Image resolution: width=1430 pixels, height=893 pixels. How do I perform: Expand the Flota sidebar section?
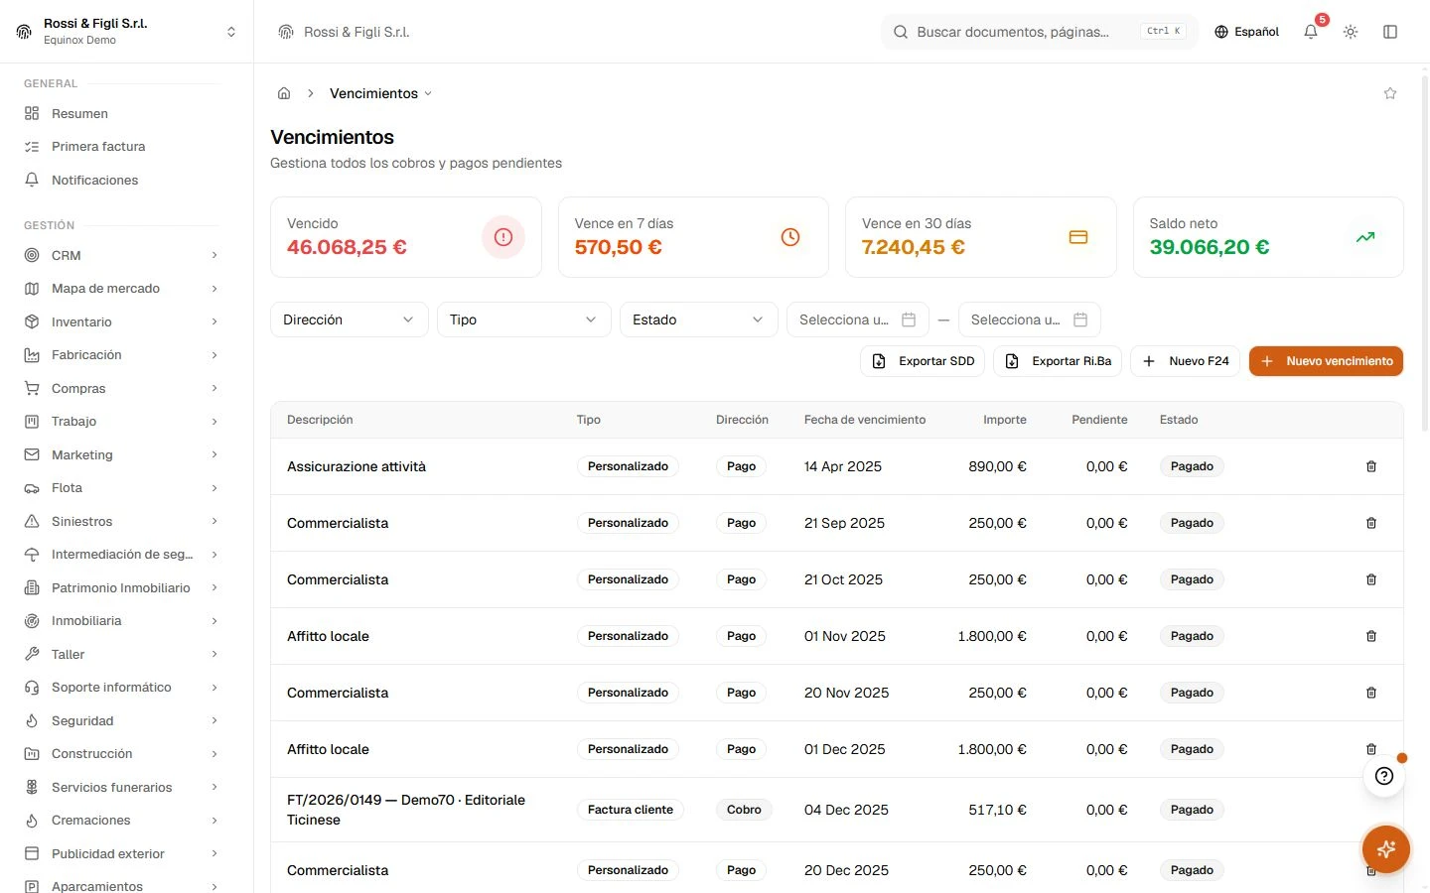coord(121,487)
